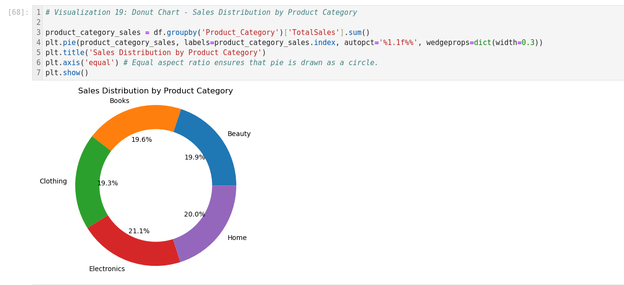This screenshot has height=285, width=624.
Task: Click the 'Home' label on the chart
Action: pos(237,238)
